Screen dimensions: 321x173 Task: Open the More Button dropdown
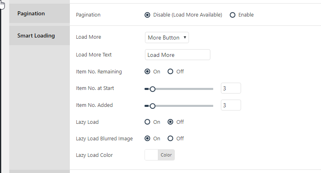click(167, 38)
